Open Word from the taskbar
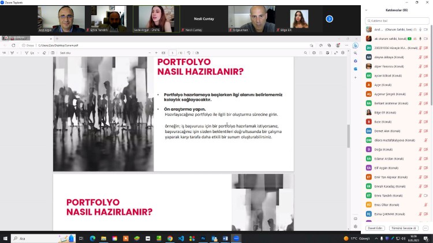The width and height of the screenshot is (433, 243). tap(225, 238)
